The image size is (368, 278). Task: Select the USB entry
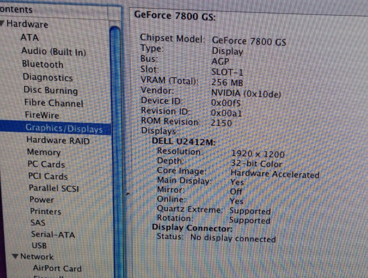(x=39, y=246)
